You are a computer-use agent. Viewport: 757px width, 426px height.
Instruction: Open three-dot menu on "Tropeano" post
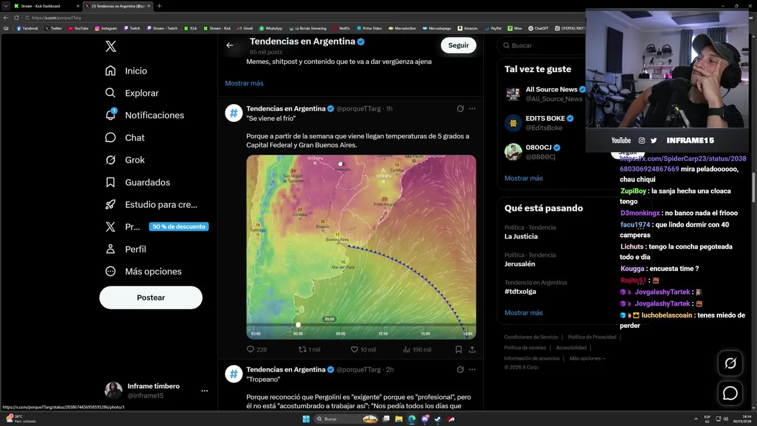pos(472,369)
